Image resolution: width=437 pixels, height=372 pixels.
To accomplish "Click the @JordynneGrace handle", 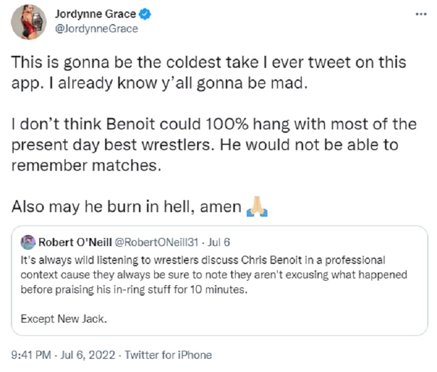I will coord(96,28).
